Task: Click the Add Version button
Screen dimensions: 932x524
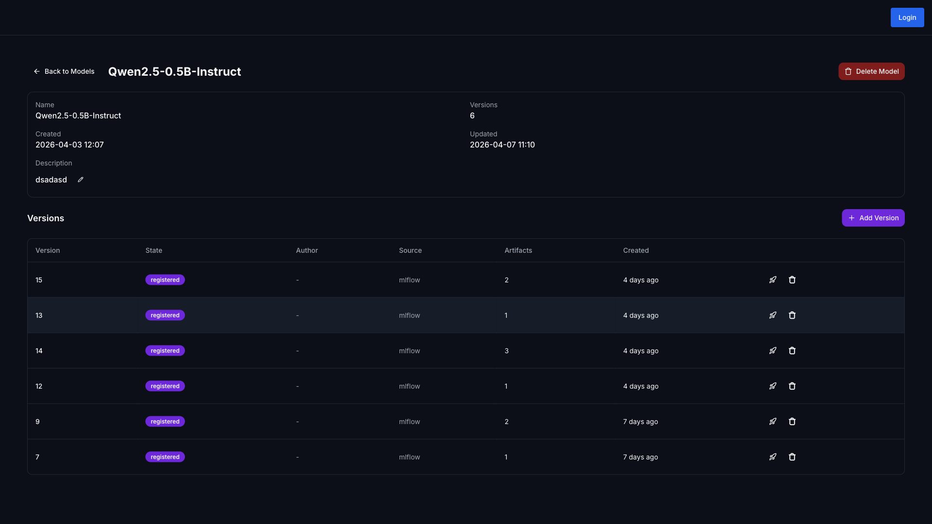Action: pyautogui.click(x=873, y=218)
